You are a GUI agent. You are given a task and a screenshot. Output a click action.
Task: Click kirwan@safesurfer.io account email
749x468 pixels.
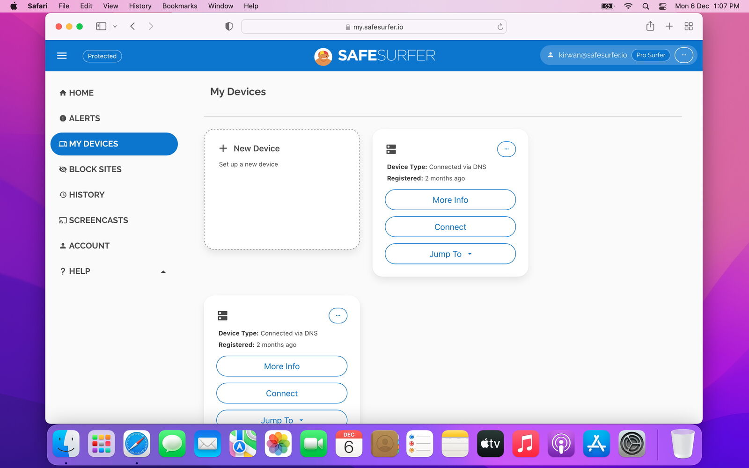pos(593,55)
